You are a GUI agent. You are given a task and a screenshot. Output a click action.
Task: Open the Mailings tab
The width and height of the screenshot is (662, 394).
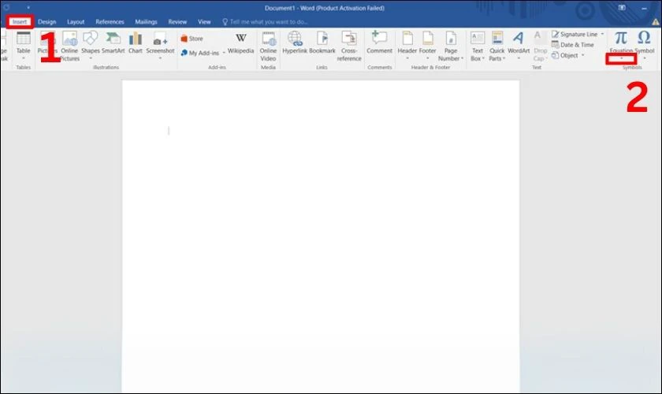click(x=146, y=22)
